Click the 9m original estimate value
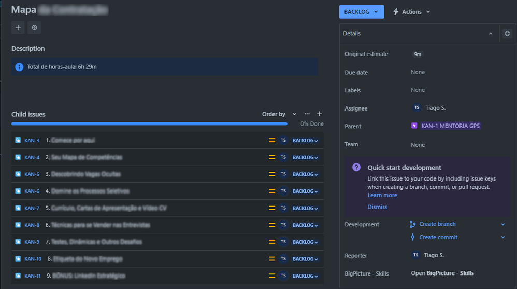Image resolution: width=517 pixels, height=289 pixels. click(418, 54)
